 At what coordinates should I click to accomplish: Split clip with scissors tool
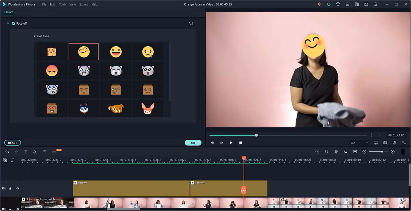tap(35, 152)
